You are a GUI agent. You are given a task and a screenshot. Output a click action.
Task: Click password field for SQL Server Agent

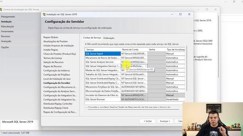(x=156, y=54)
